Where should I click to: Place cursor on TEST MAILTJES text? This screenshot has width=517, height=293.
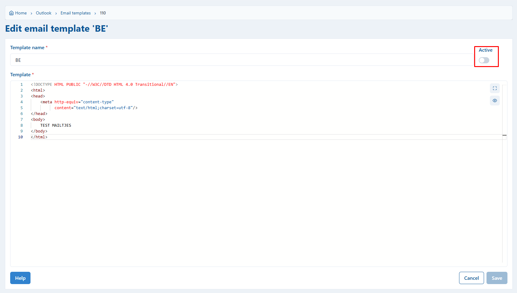tap(56, 125)
